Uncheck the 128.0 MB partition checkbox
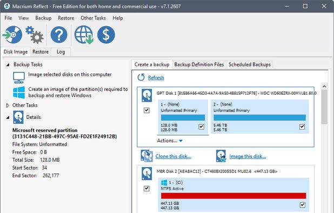The image size is (334, 213). coord(201,127)
